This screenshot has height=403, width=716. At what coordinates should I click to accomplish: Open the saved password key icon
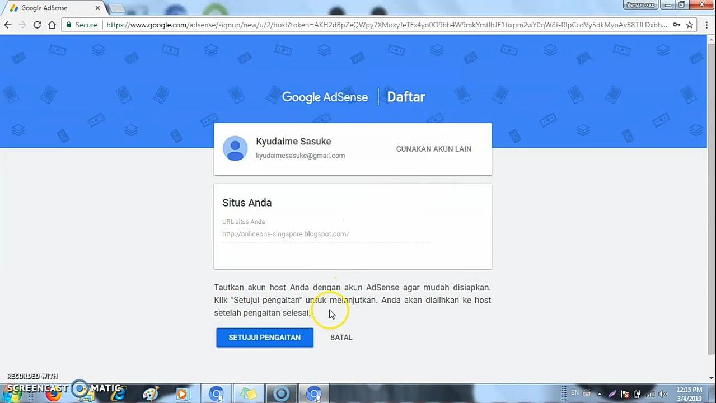click(676, 25)
